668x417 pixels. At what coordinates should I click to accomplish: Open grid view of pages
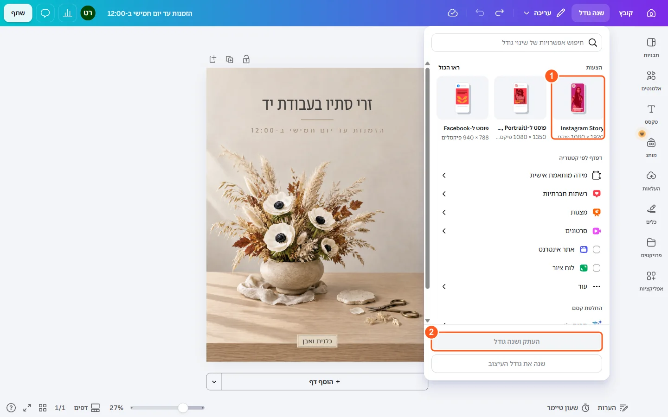click(x=43, y=408)
